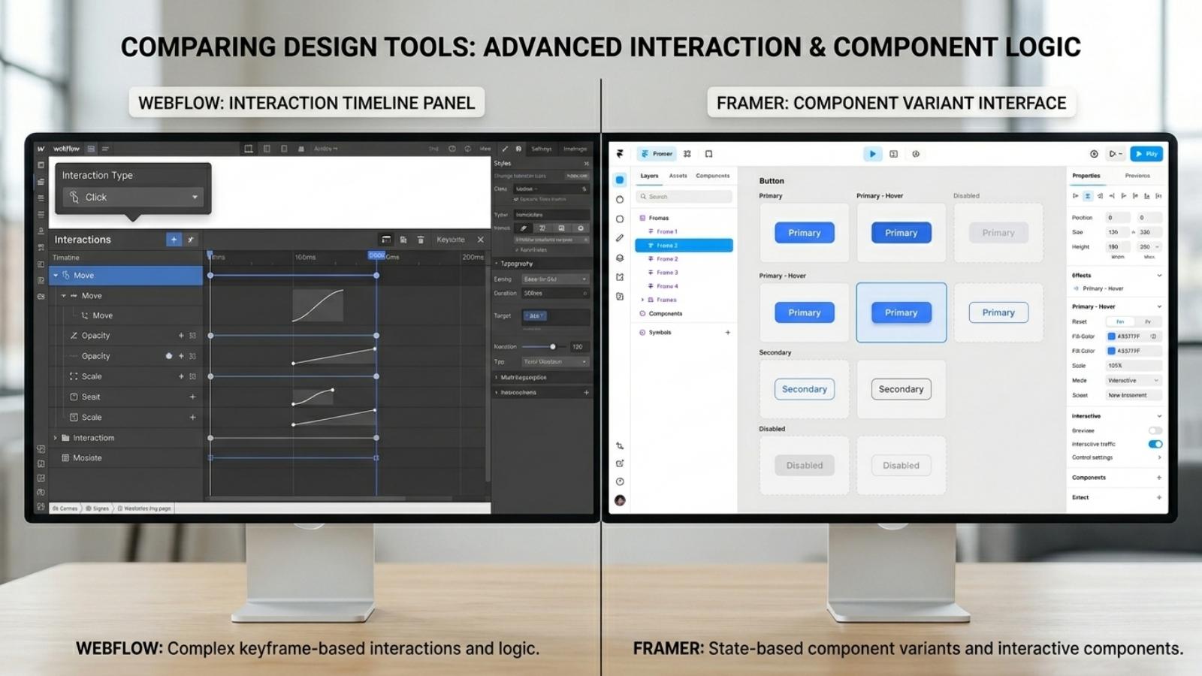Collapse the Typography section in Webflow

497,264
